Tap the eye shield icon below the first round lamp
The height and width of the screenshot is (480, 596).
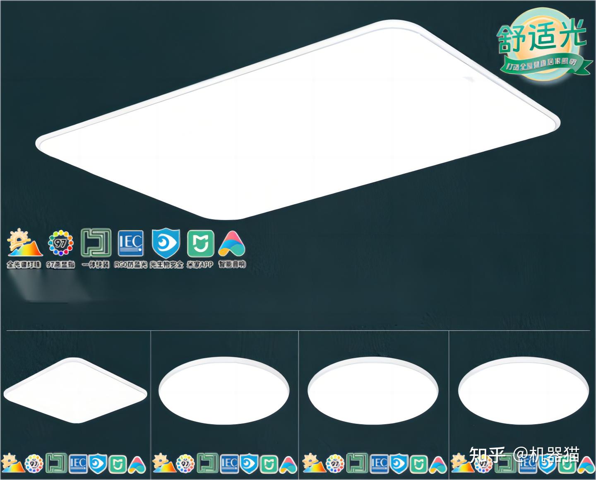tap(249, 464)
